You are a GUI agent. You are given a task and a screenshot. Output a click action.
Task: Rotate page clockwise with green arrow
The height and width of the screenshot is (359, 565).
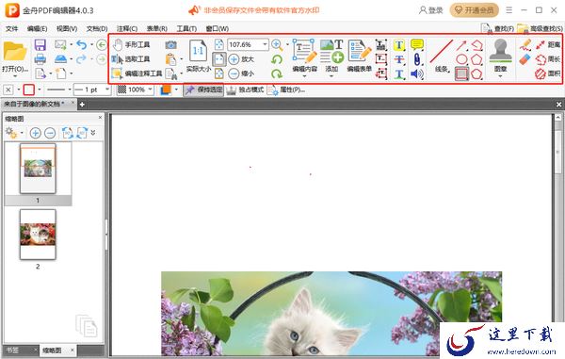tap(277, 73)
